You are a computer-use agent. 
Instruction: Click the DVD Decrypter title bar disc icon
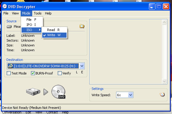[x=5, y=6]
